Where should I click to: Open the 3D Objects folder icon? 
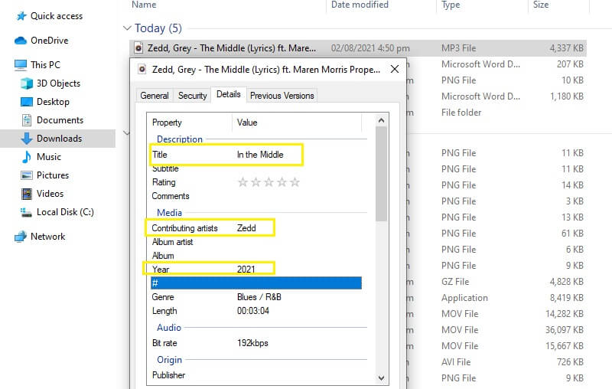pyautogui.click(x=27, y=83)
